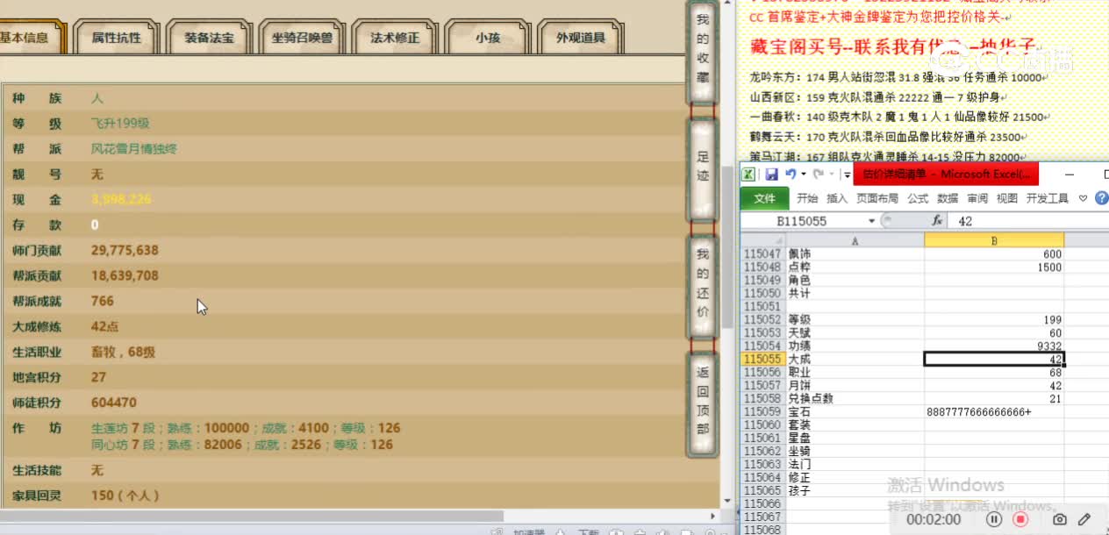Open the 外观道具 tab

[x=580, y=38]
